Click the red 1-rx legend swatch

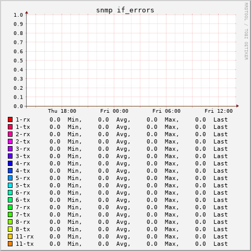[10, 119]
